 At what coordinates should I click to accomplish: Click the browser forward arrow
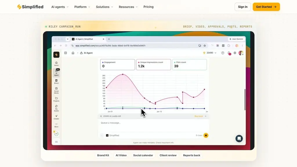click(60, 46)
